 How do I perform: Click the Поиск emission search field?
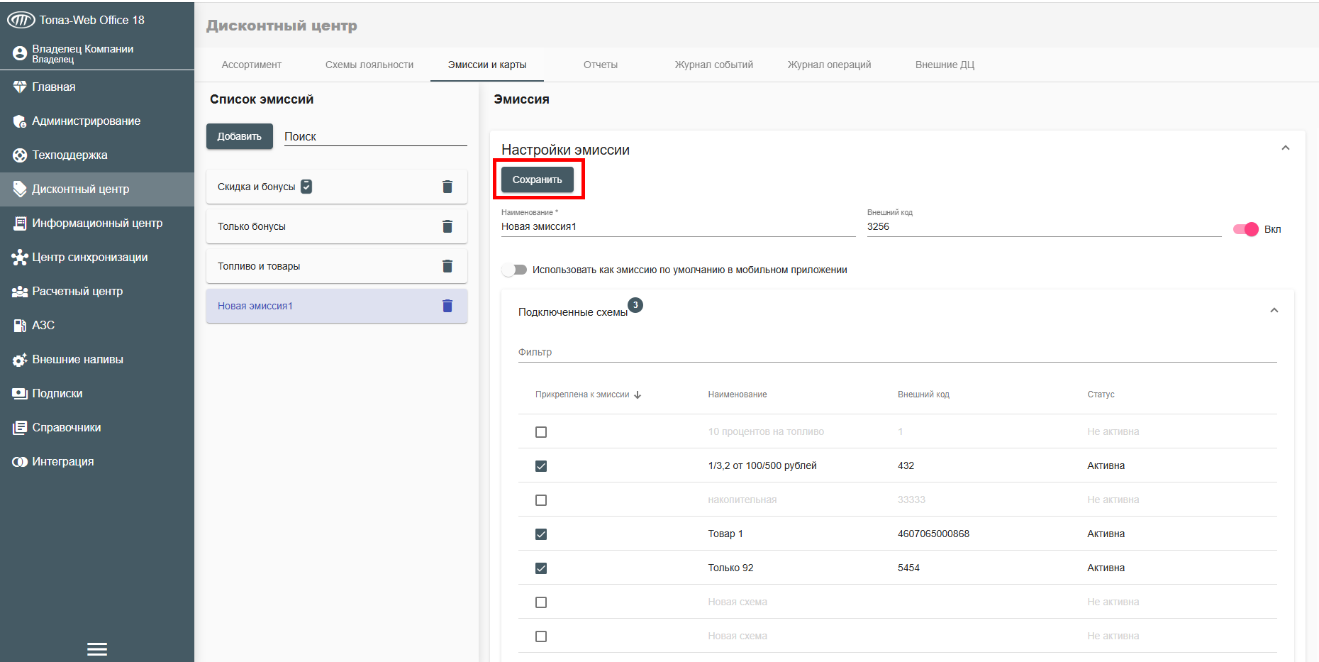376,136
